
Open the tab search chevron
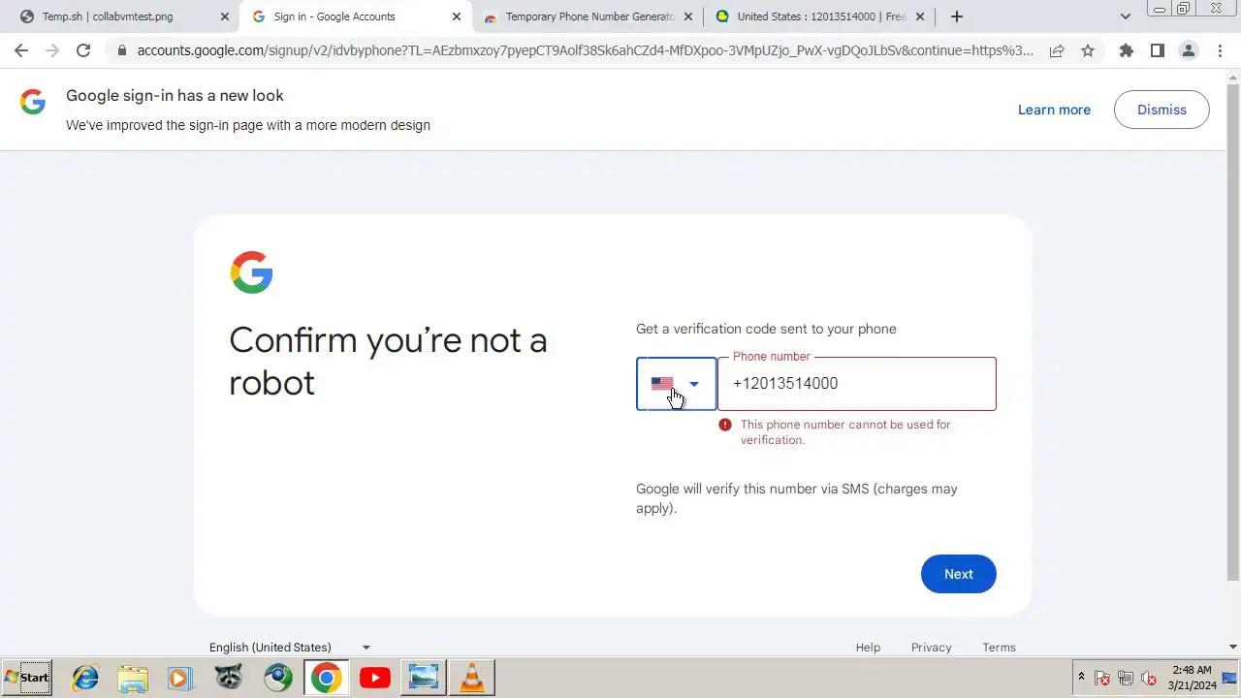[x=1126, y=16]
